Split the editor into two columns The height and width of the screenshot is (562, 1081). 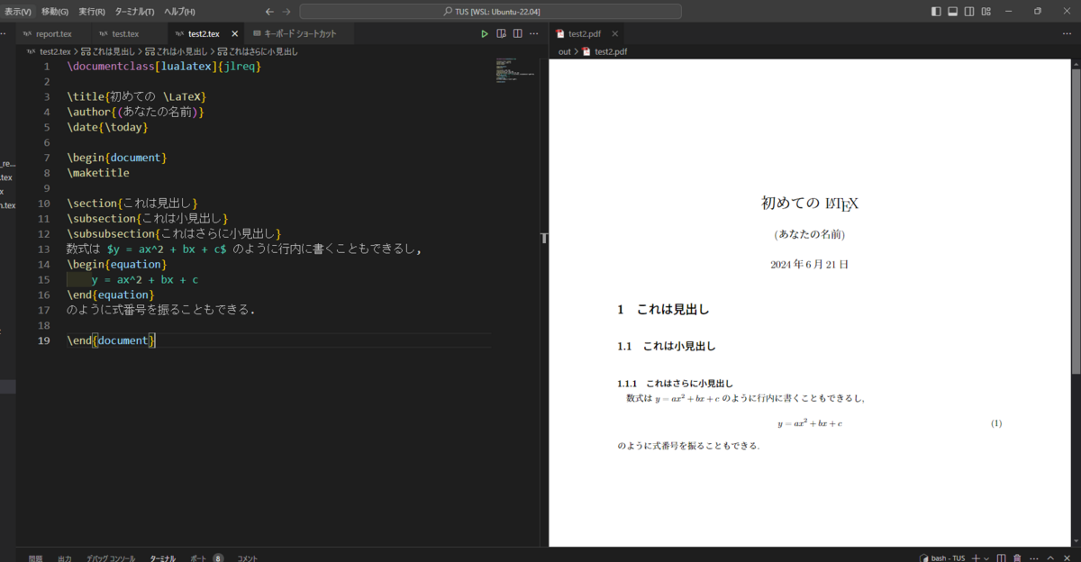[516, 33]
